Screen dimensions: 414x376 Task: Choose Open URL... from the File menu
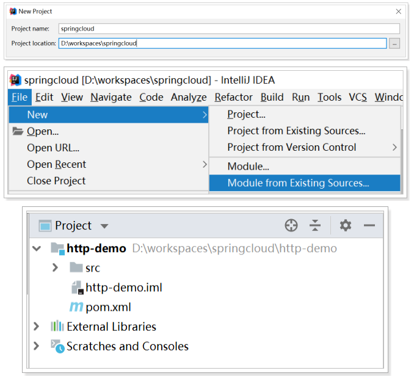pyautogui.click(x=109, y=148)
